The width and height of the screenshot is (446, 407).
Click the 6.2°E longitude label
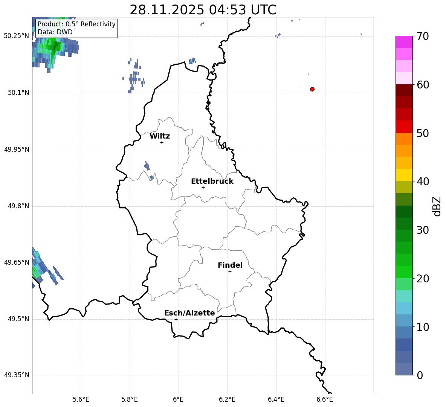click(x=227, y=399)
